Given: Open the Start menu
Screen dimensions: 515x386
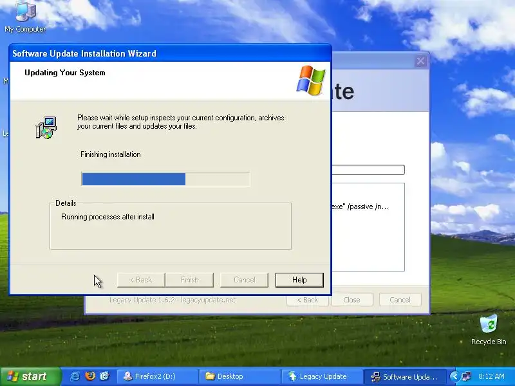Looking at the screenshot, I should pyautogui.click(x=30, y=376).
